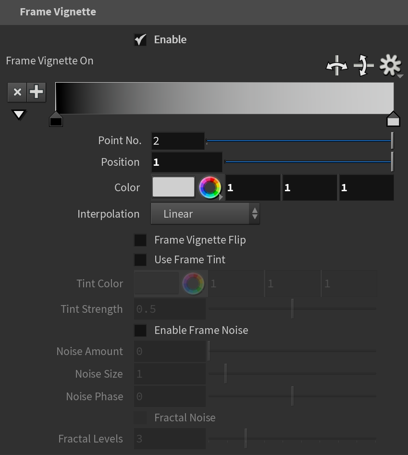Open the color wheel picker beside Color
408x455 pixels.
pyautogui.click(x=210, y=187)
